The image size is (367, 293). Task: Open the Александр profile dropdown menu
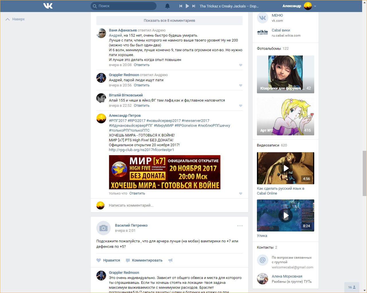point(315,6)
